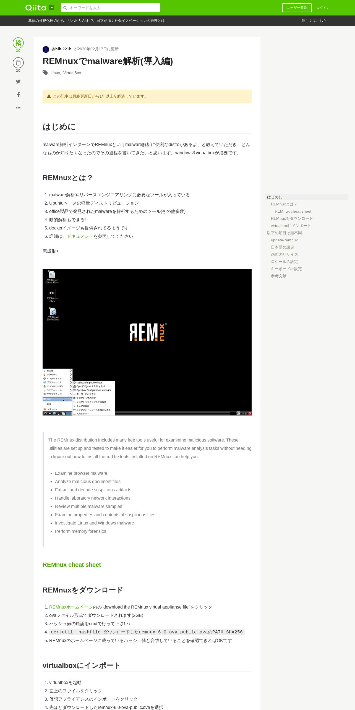355x710 pixels.
Task: Focus the keyword search field
Action: tap(111, 8)
